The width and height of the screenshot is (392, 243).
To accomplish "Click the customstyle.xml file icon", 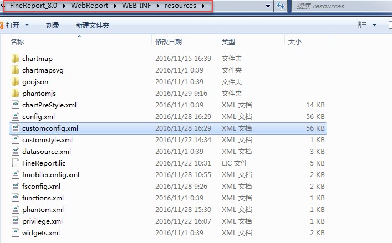I will [x=16, y=139].
